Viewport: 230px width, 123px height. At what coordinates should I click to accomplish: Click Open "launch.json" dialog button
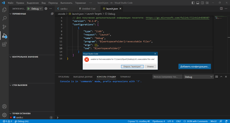pos(132,67)
